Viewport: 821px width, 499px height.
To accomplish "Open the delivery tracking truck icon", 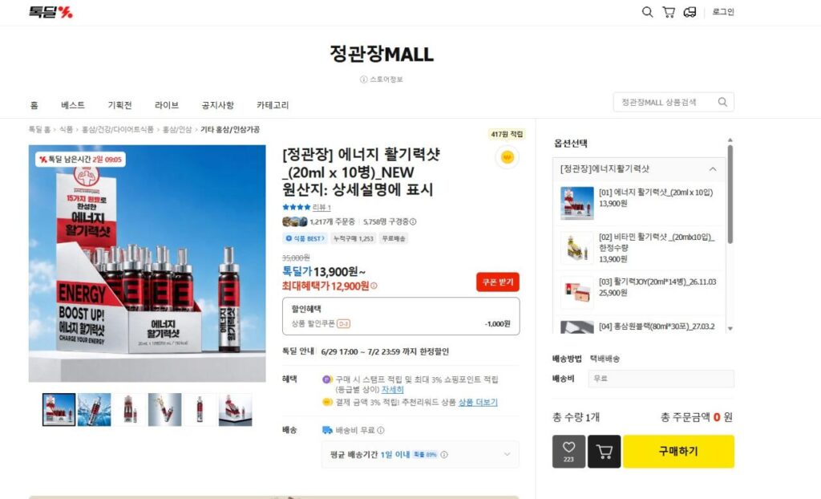I will click(690, 12).
